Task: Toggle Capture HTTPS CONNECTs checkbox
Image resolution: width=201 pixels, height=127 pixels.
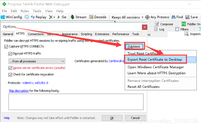Action: 6,47
